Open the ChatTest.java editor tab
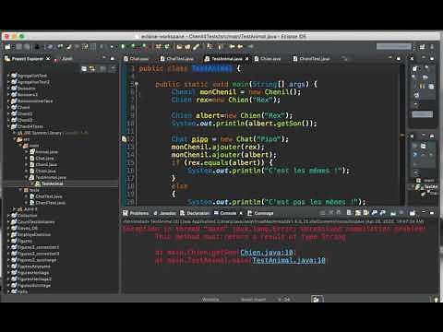Screen dimensions: 443x332 click(177, 58)
